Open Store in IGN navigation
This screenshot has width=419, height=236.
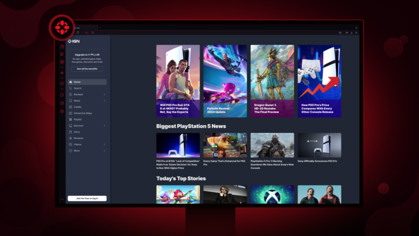[87, 132]
